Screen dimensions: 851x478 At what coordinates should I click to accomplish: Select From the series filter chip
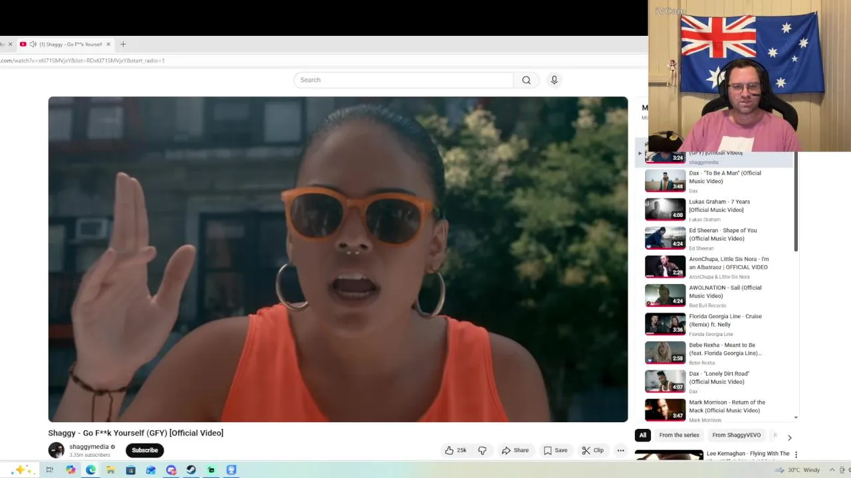pyautogui.click(x=679, y=436)
